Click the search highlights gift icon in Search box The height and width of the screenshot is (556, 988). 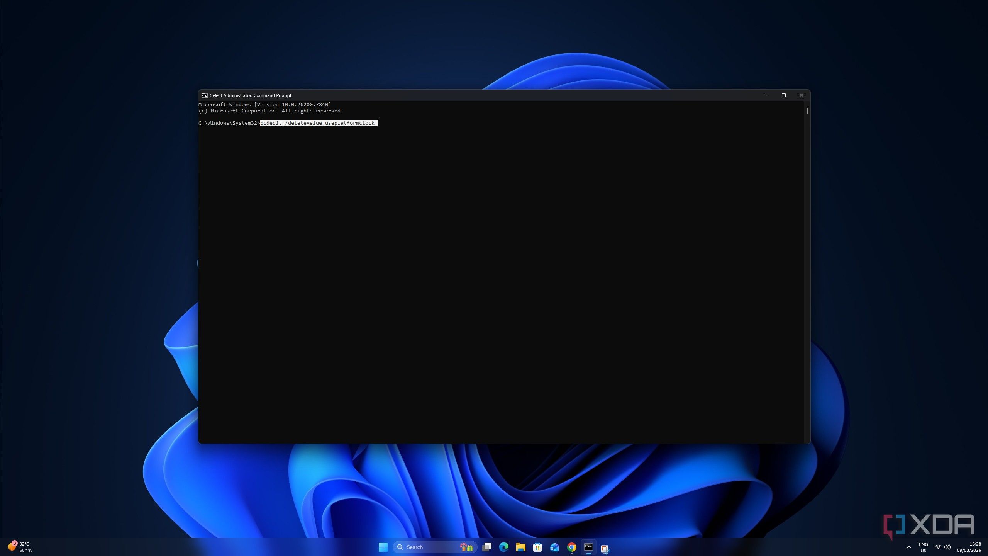pos(466,547)
